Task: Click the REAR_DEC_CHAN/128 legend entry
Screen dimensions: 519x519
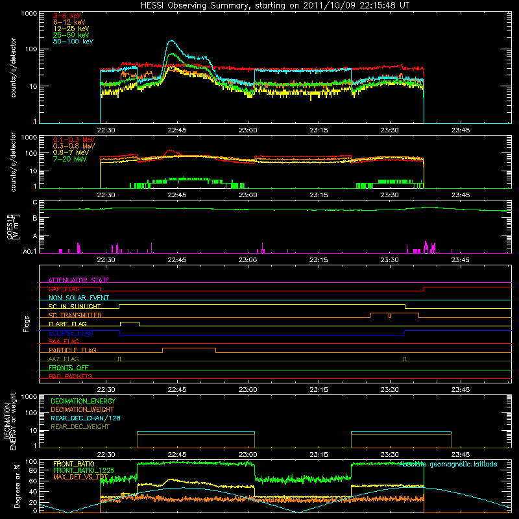Action: 86,418
